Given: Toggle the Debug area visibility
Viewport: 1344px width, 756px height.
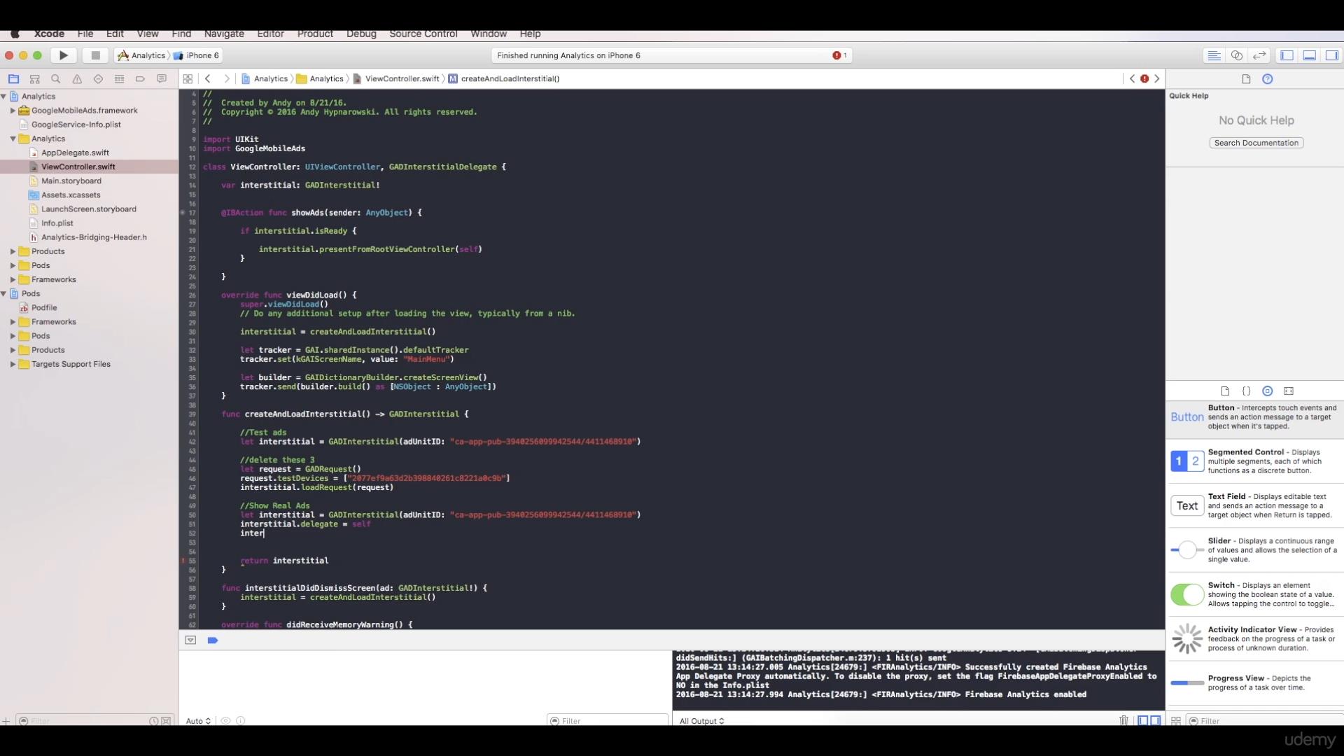Looking at the screenshot, I should click(x=1310, y=55).
